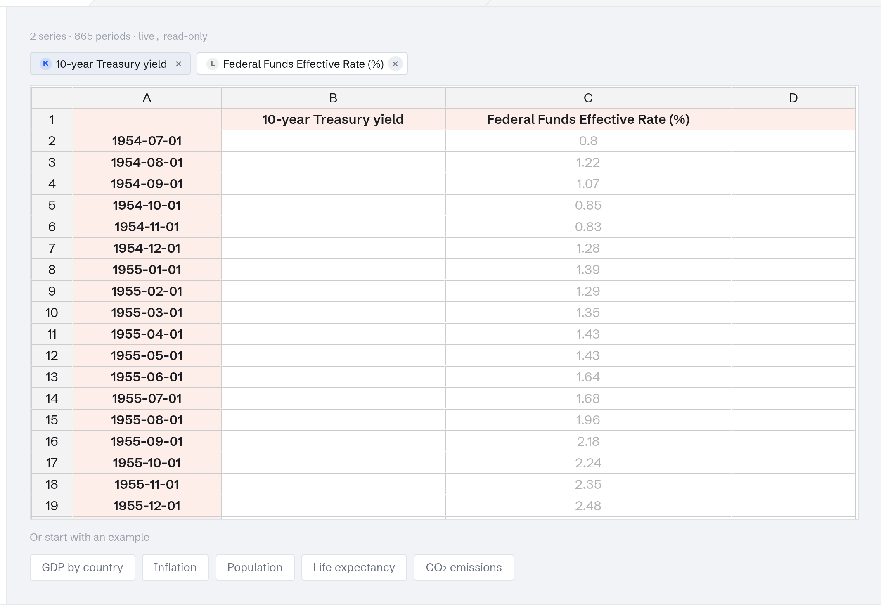Click date cell 1955-01-01

tap(147, 270)
